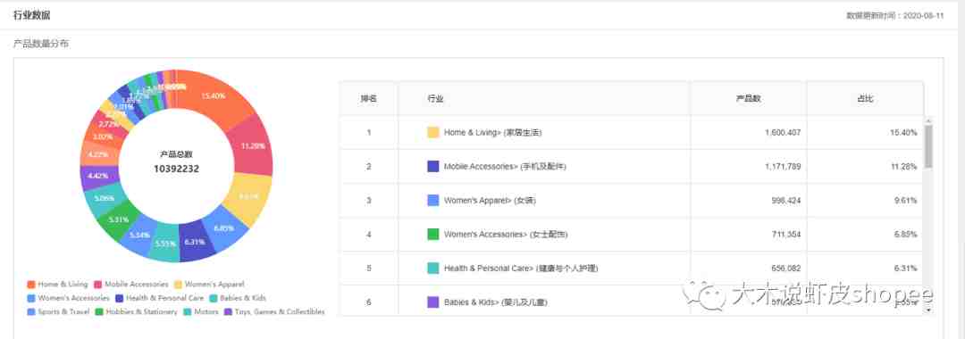Click the 占比 column header

pos(865,98)
